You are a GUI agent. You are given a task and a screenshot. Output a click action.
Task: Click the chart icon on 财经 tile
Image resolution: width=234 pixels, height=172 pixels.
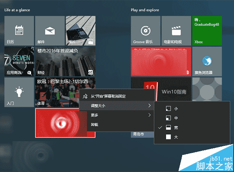[x=90, y=72]
